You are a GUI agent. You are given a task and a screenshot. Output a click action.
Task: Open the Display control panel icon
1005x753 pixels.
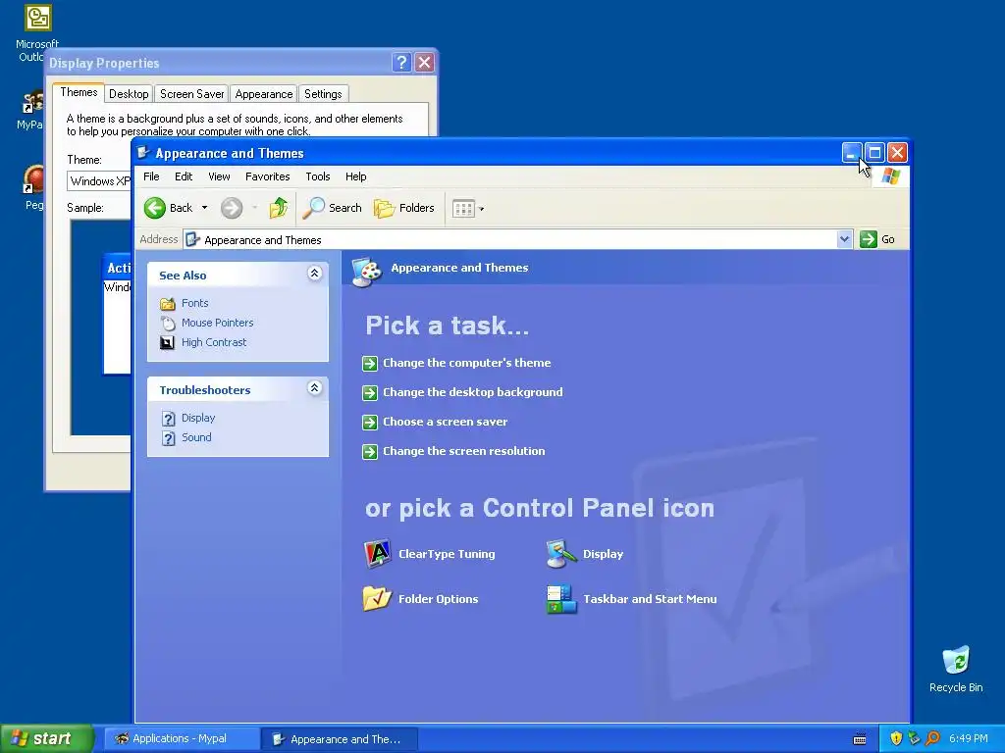[x=561, y=554]
